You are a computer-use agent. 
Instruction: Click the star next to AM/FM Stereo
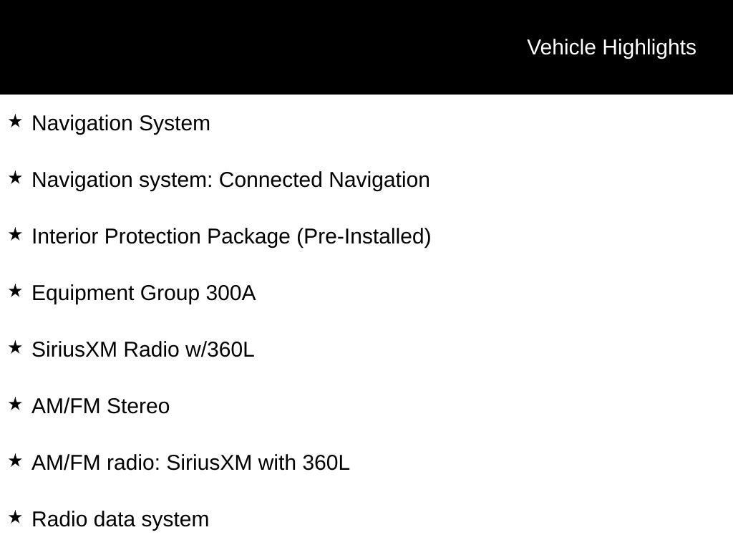pos(15,405)
